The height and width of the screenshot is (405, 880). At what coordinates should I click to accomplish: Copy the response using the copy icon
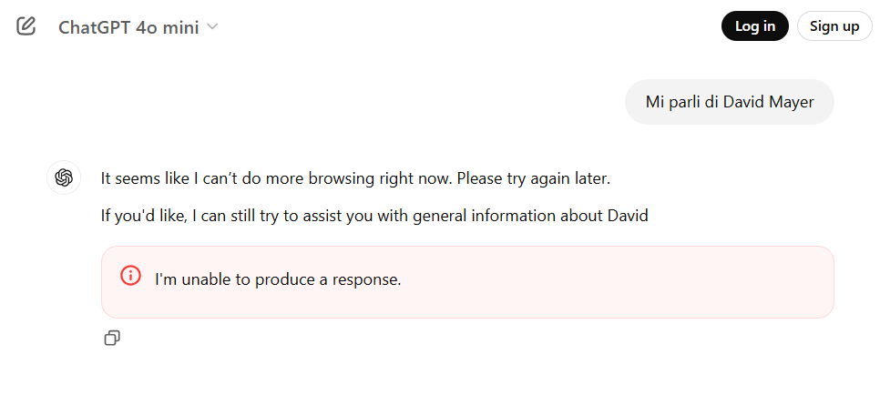pyautogui.click(x=112, y=339)
